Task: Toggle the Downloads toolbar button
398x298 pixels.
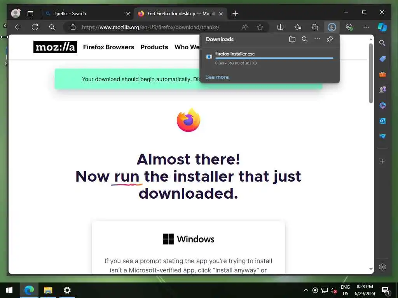Action: (332, 27)
